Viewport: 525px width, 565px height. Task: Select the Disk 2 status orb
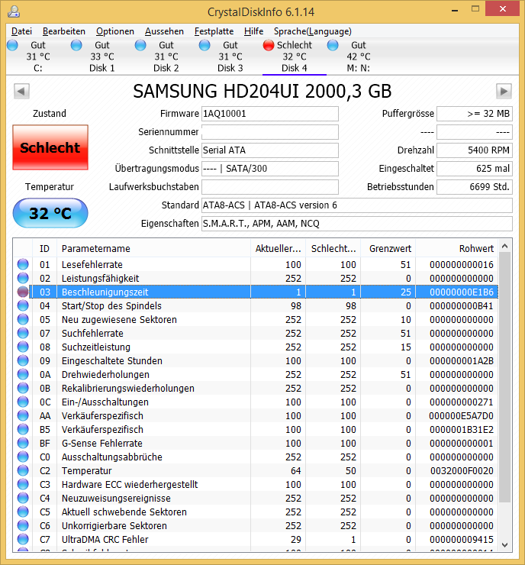pyautogui.click(x=140, y=45)
